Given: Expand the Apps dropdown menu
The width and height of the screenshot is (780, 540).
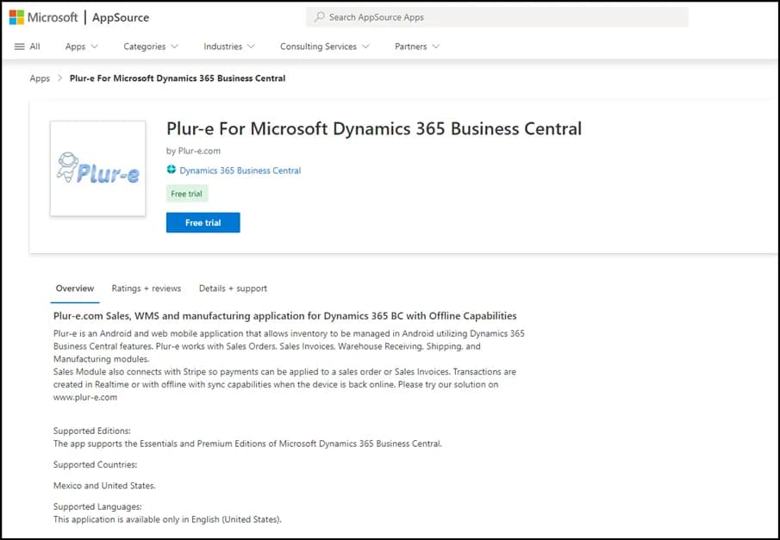Looking at the screenshot, I should point(82,47).
